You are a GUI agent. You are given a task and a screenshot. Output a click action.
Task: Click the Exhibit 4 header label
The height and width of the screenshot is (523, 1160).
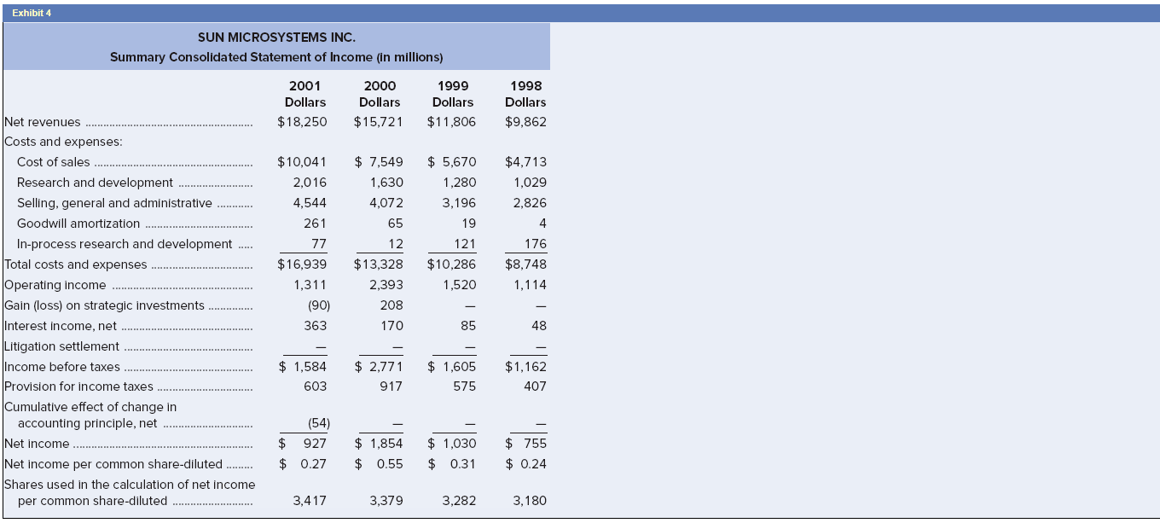tap(32, 13)
